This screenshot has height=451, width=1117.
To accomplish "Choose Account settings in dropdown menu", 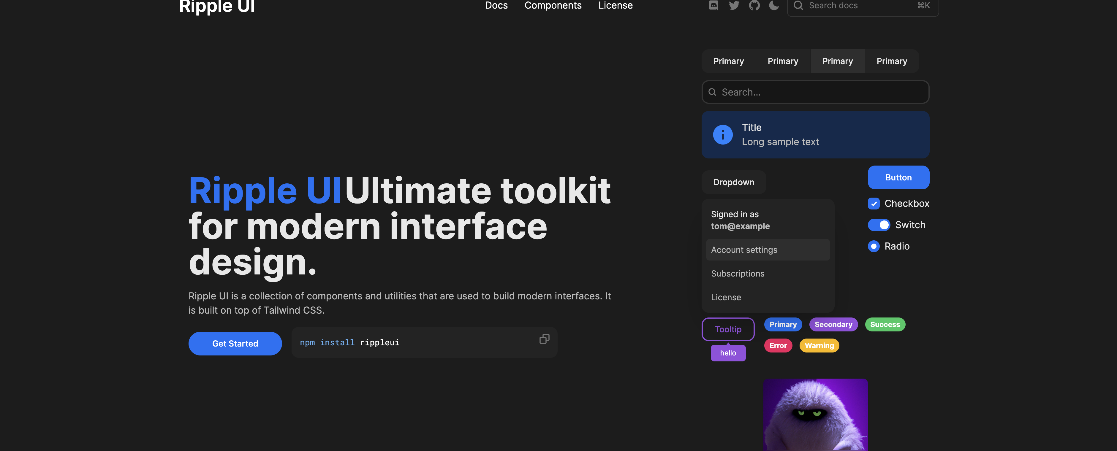I will pos(768,250).
